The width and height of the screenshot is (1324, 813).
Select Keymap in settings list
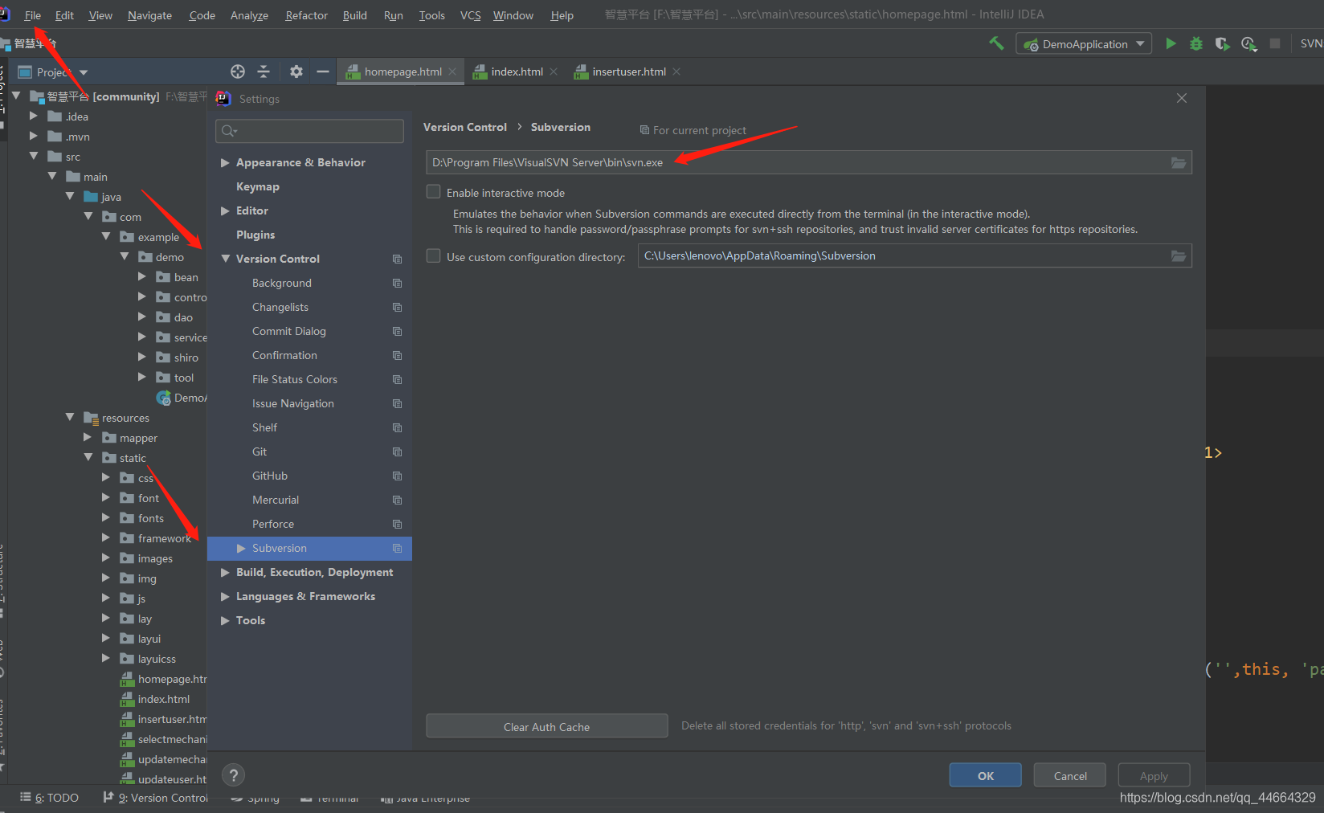click(258, 186)
